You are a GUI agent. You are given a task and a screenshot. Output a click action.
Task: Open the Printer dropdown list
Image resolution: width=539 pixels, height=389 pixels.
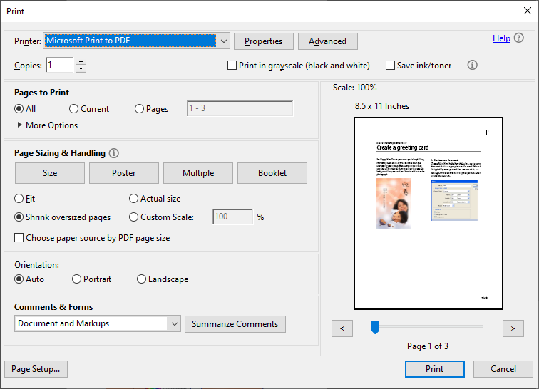pyautogui.click(x=223, y=41)
